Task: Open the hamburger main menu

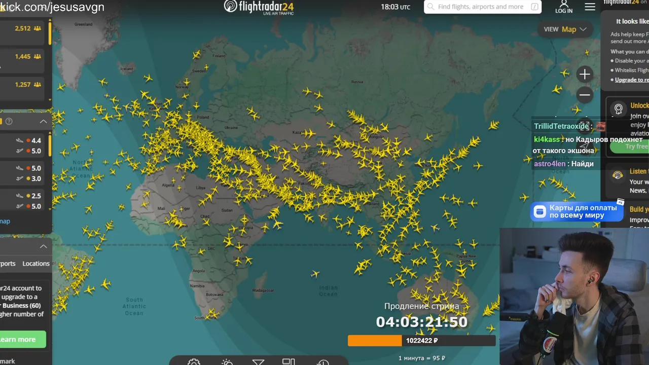Action: tap(590, 7)
